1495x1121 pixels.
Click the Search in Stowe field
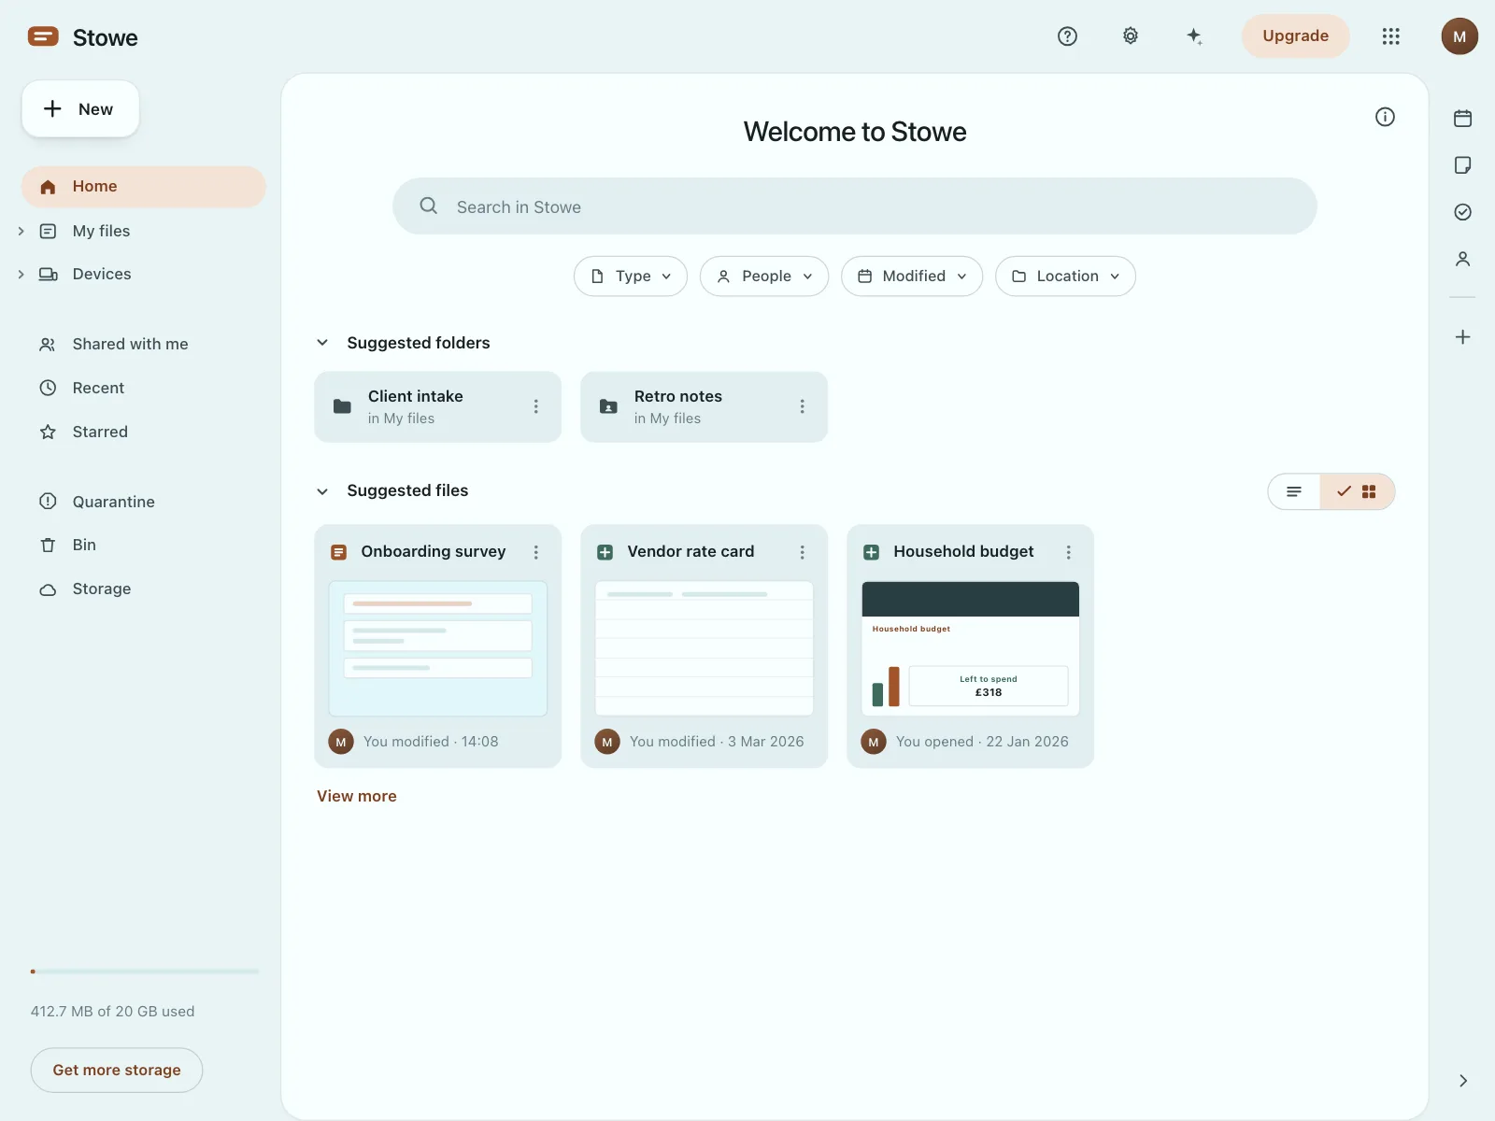pyautogui.click(x=855, y=206)
